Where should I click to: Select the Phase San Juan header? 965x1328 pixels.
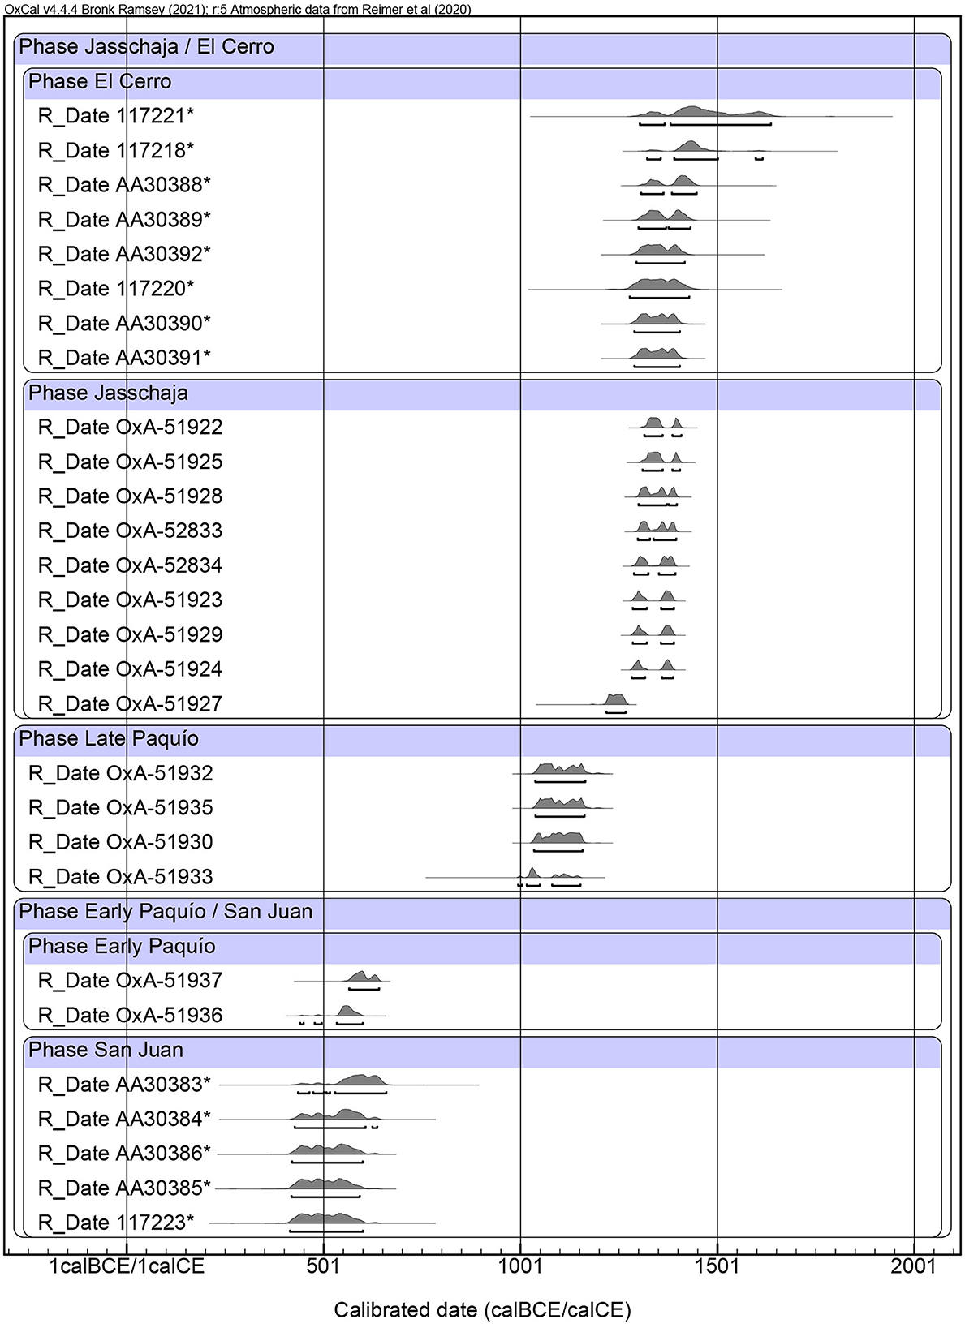pyautogui.click(x=106, y=1051)
